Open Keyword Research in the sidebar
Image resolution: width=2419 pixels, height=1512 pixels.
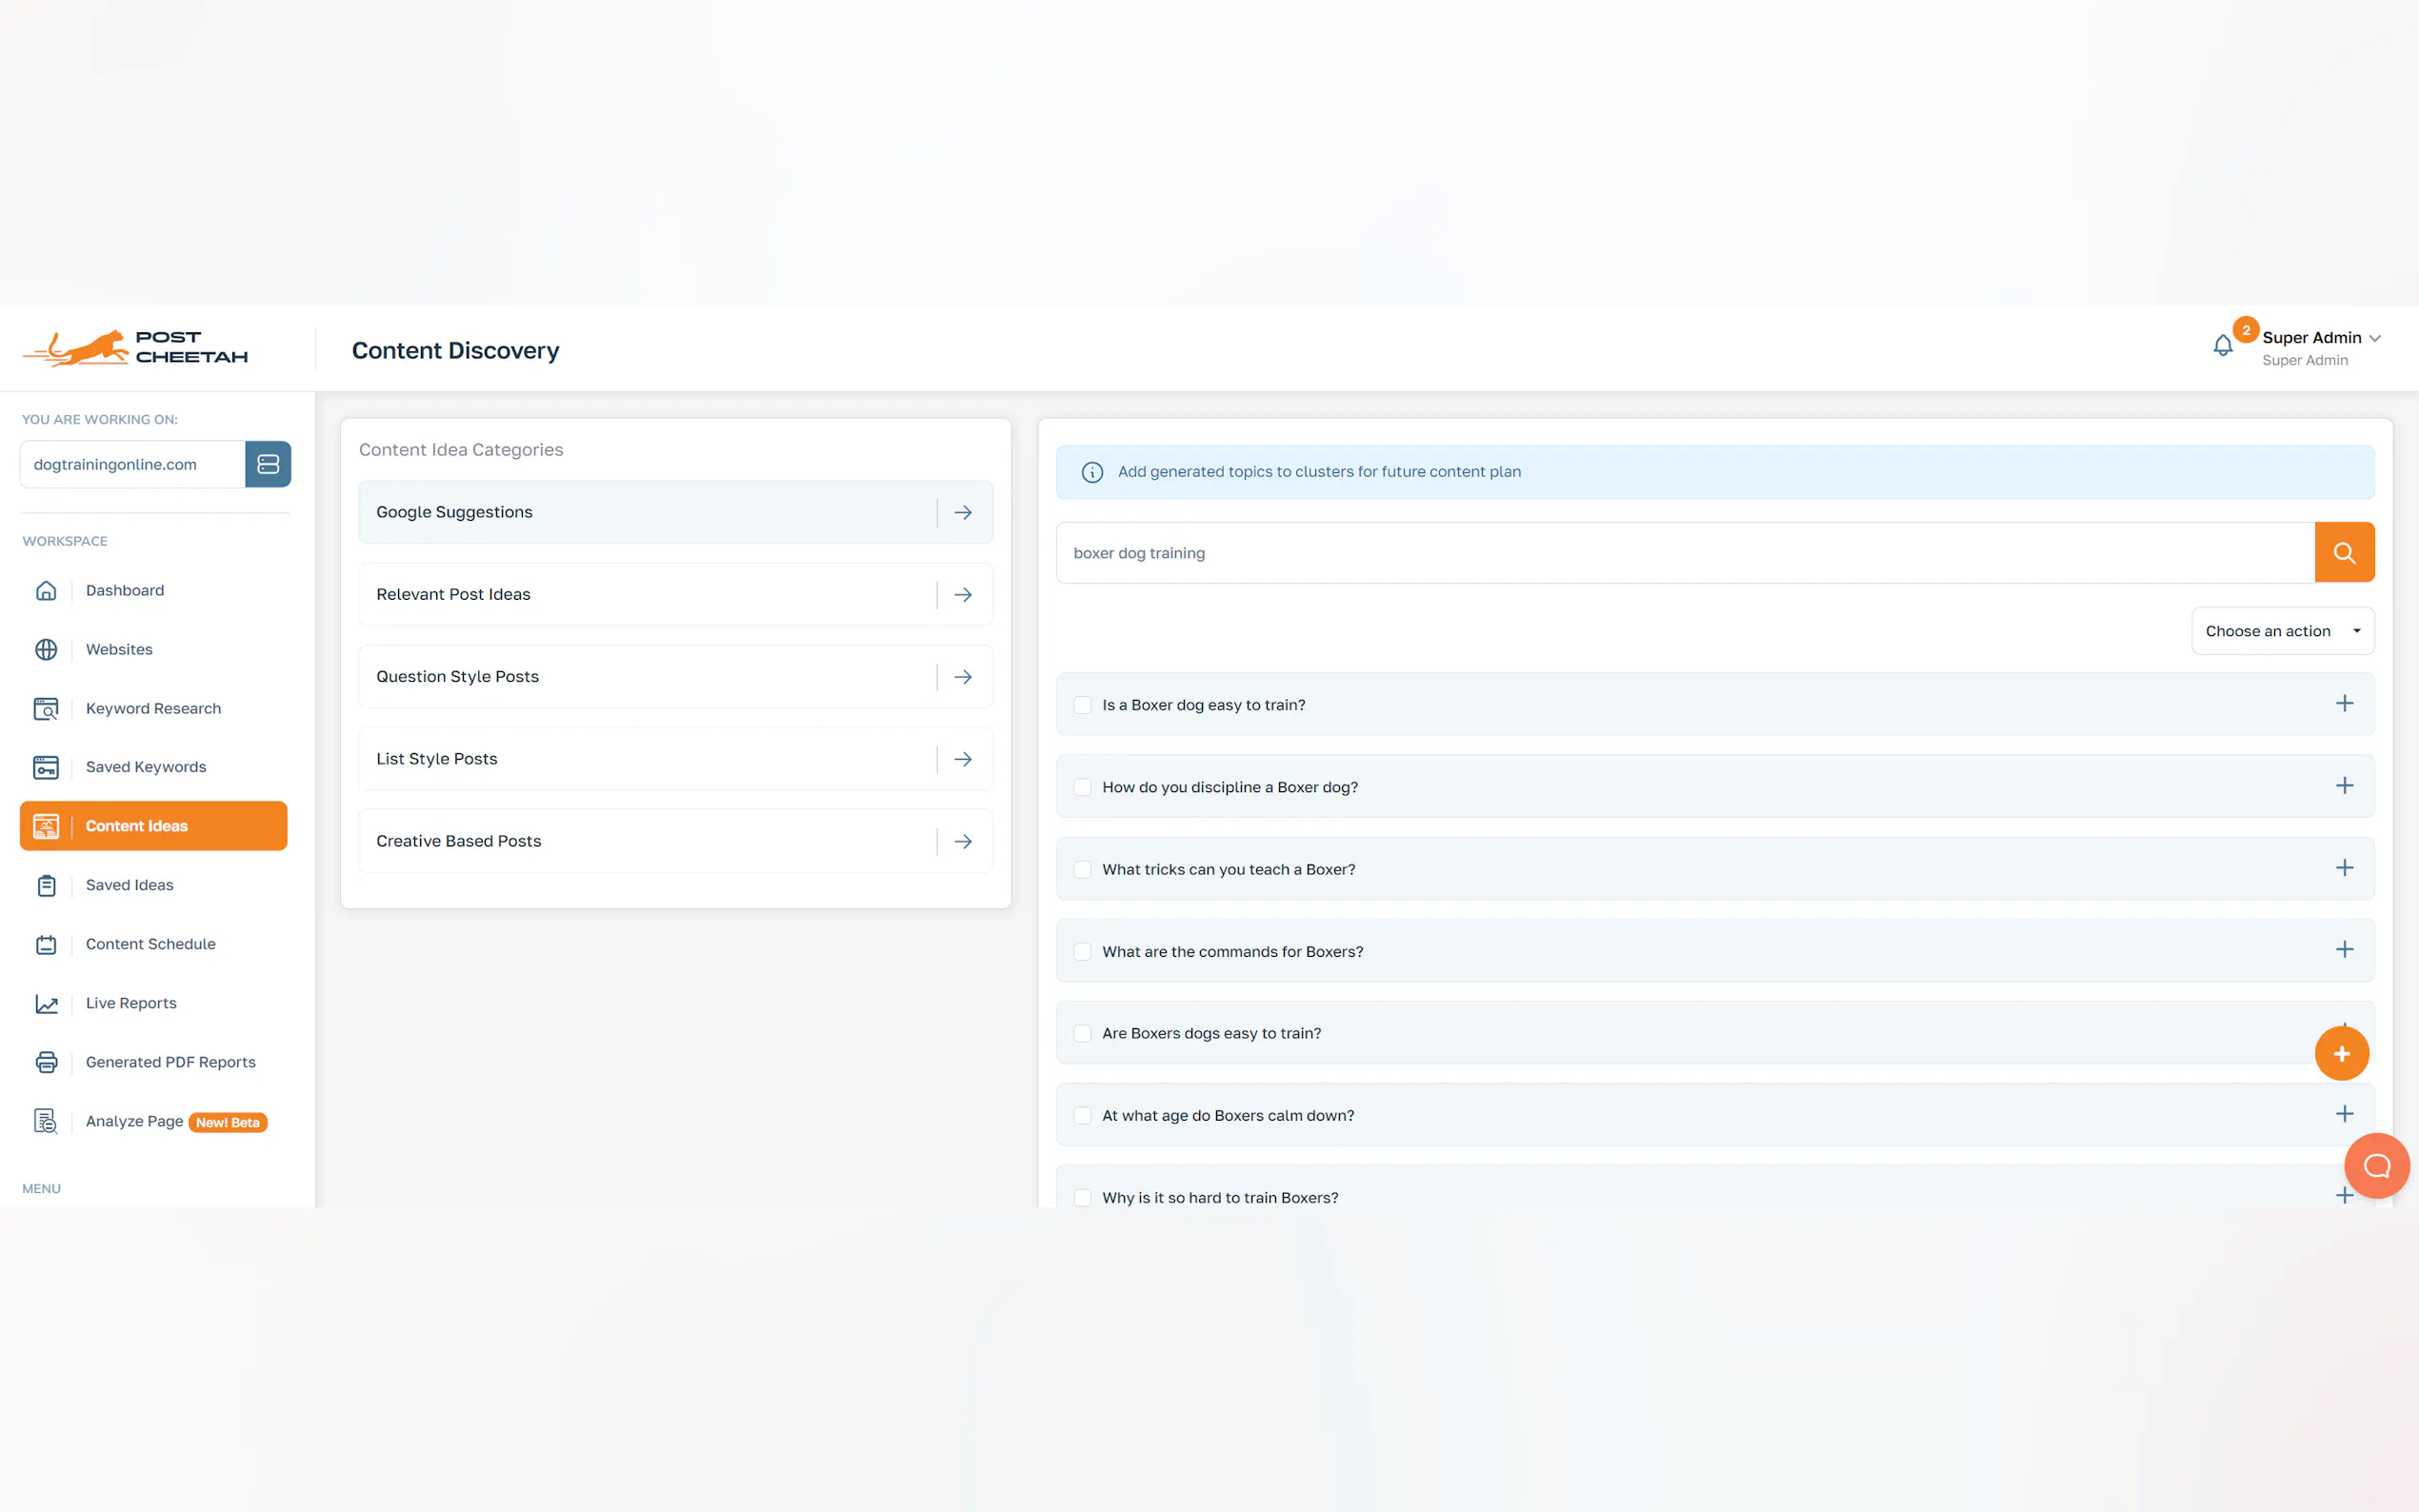tap(153, 708)
